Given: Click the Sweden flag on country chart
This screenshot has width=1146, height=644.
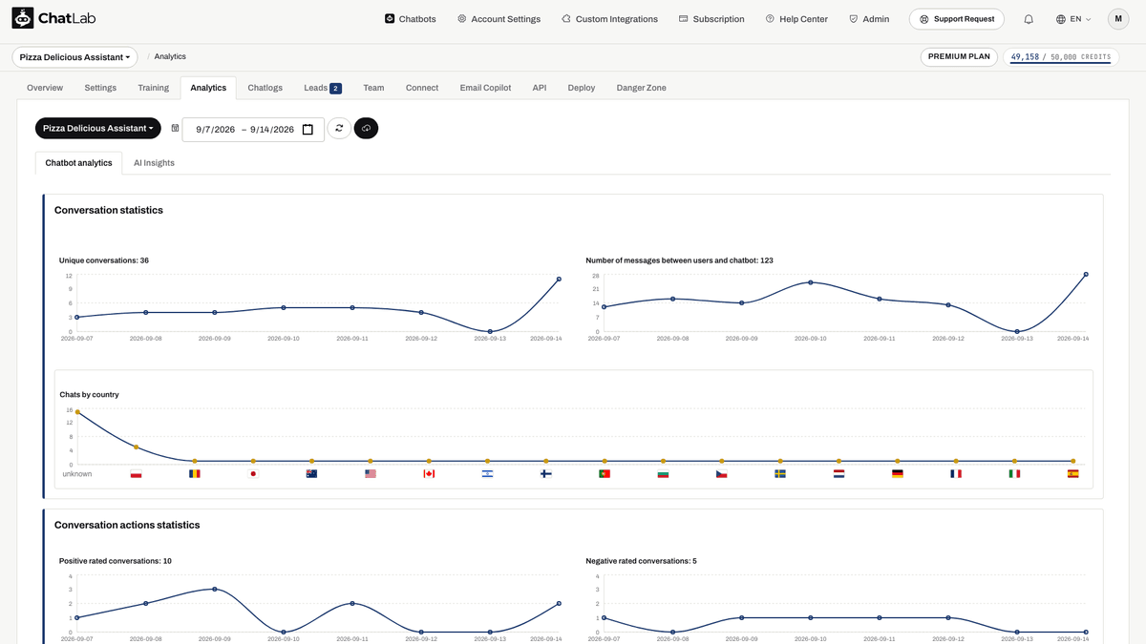Looking at the screenshot, I should 780,473.
